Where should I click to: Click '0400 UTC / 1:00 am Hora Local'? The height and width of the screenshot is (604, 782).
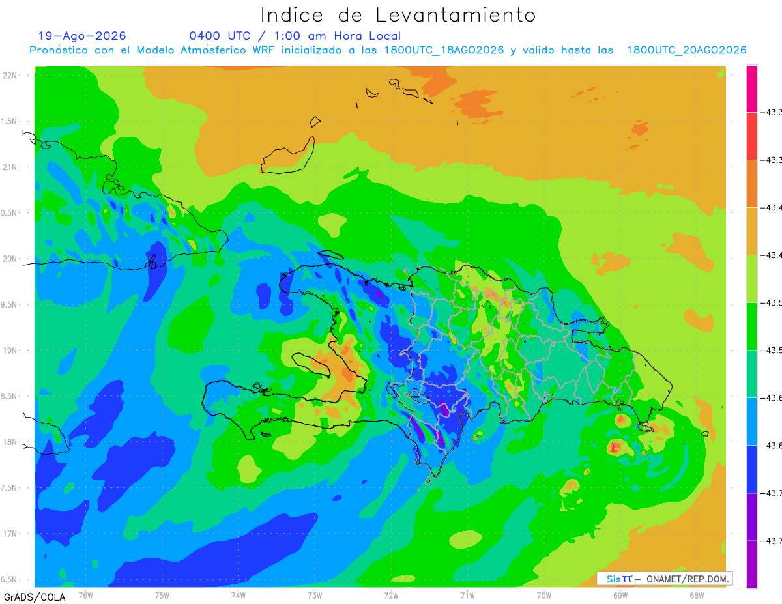295,36
